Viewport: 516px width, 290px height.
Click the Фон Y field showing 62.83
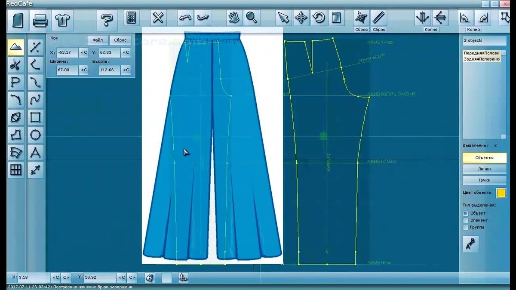pyautogui.click(x=109, y=53)
